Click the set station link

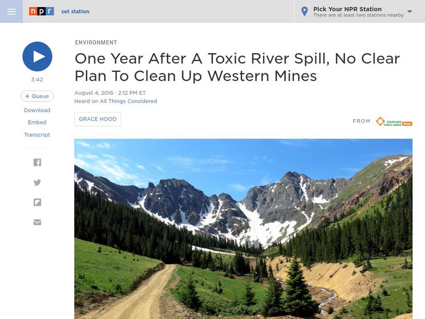[x=75, y=11]
